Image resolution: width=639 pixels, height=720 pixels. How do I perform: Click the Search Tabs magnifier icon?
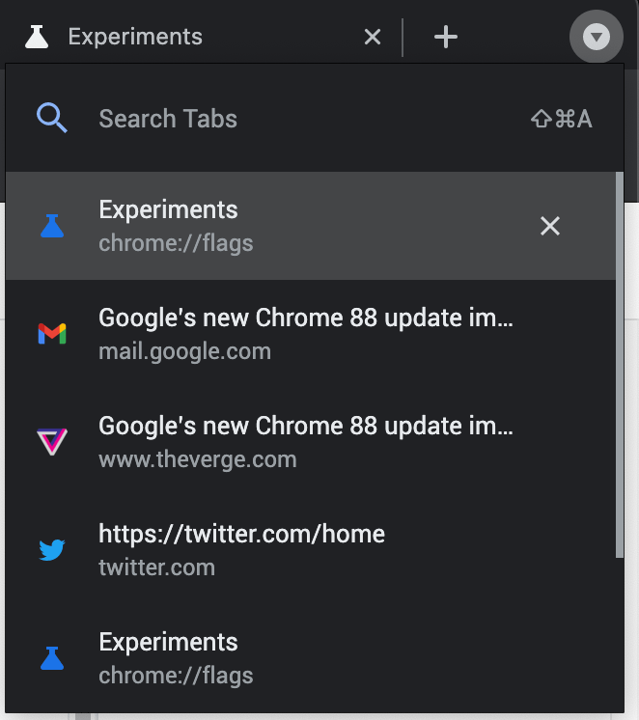(x=52, y=119)
